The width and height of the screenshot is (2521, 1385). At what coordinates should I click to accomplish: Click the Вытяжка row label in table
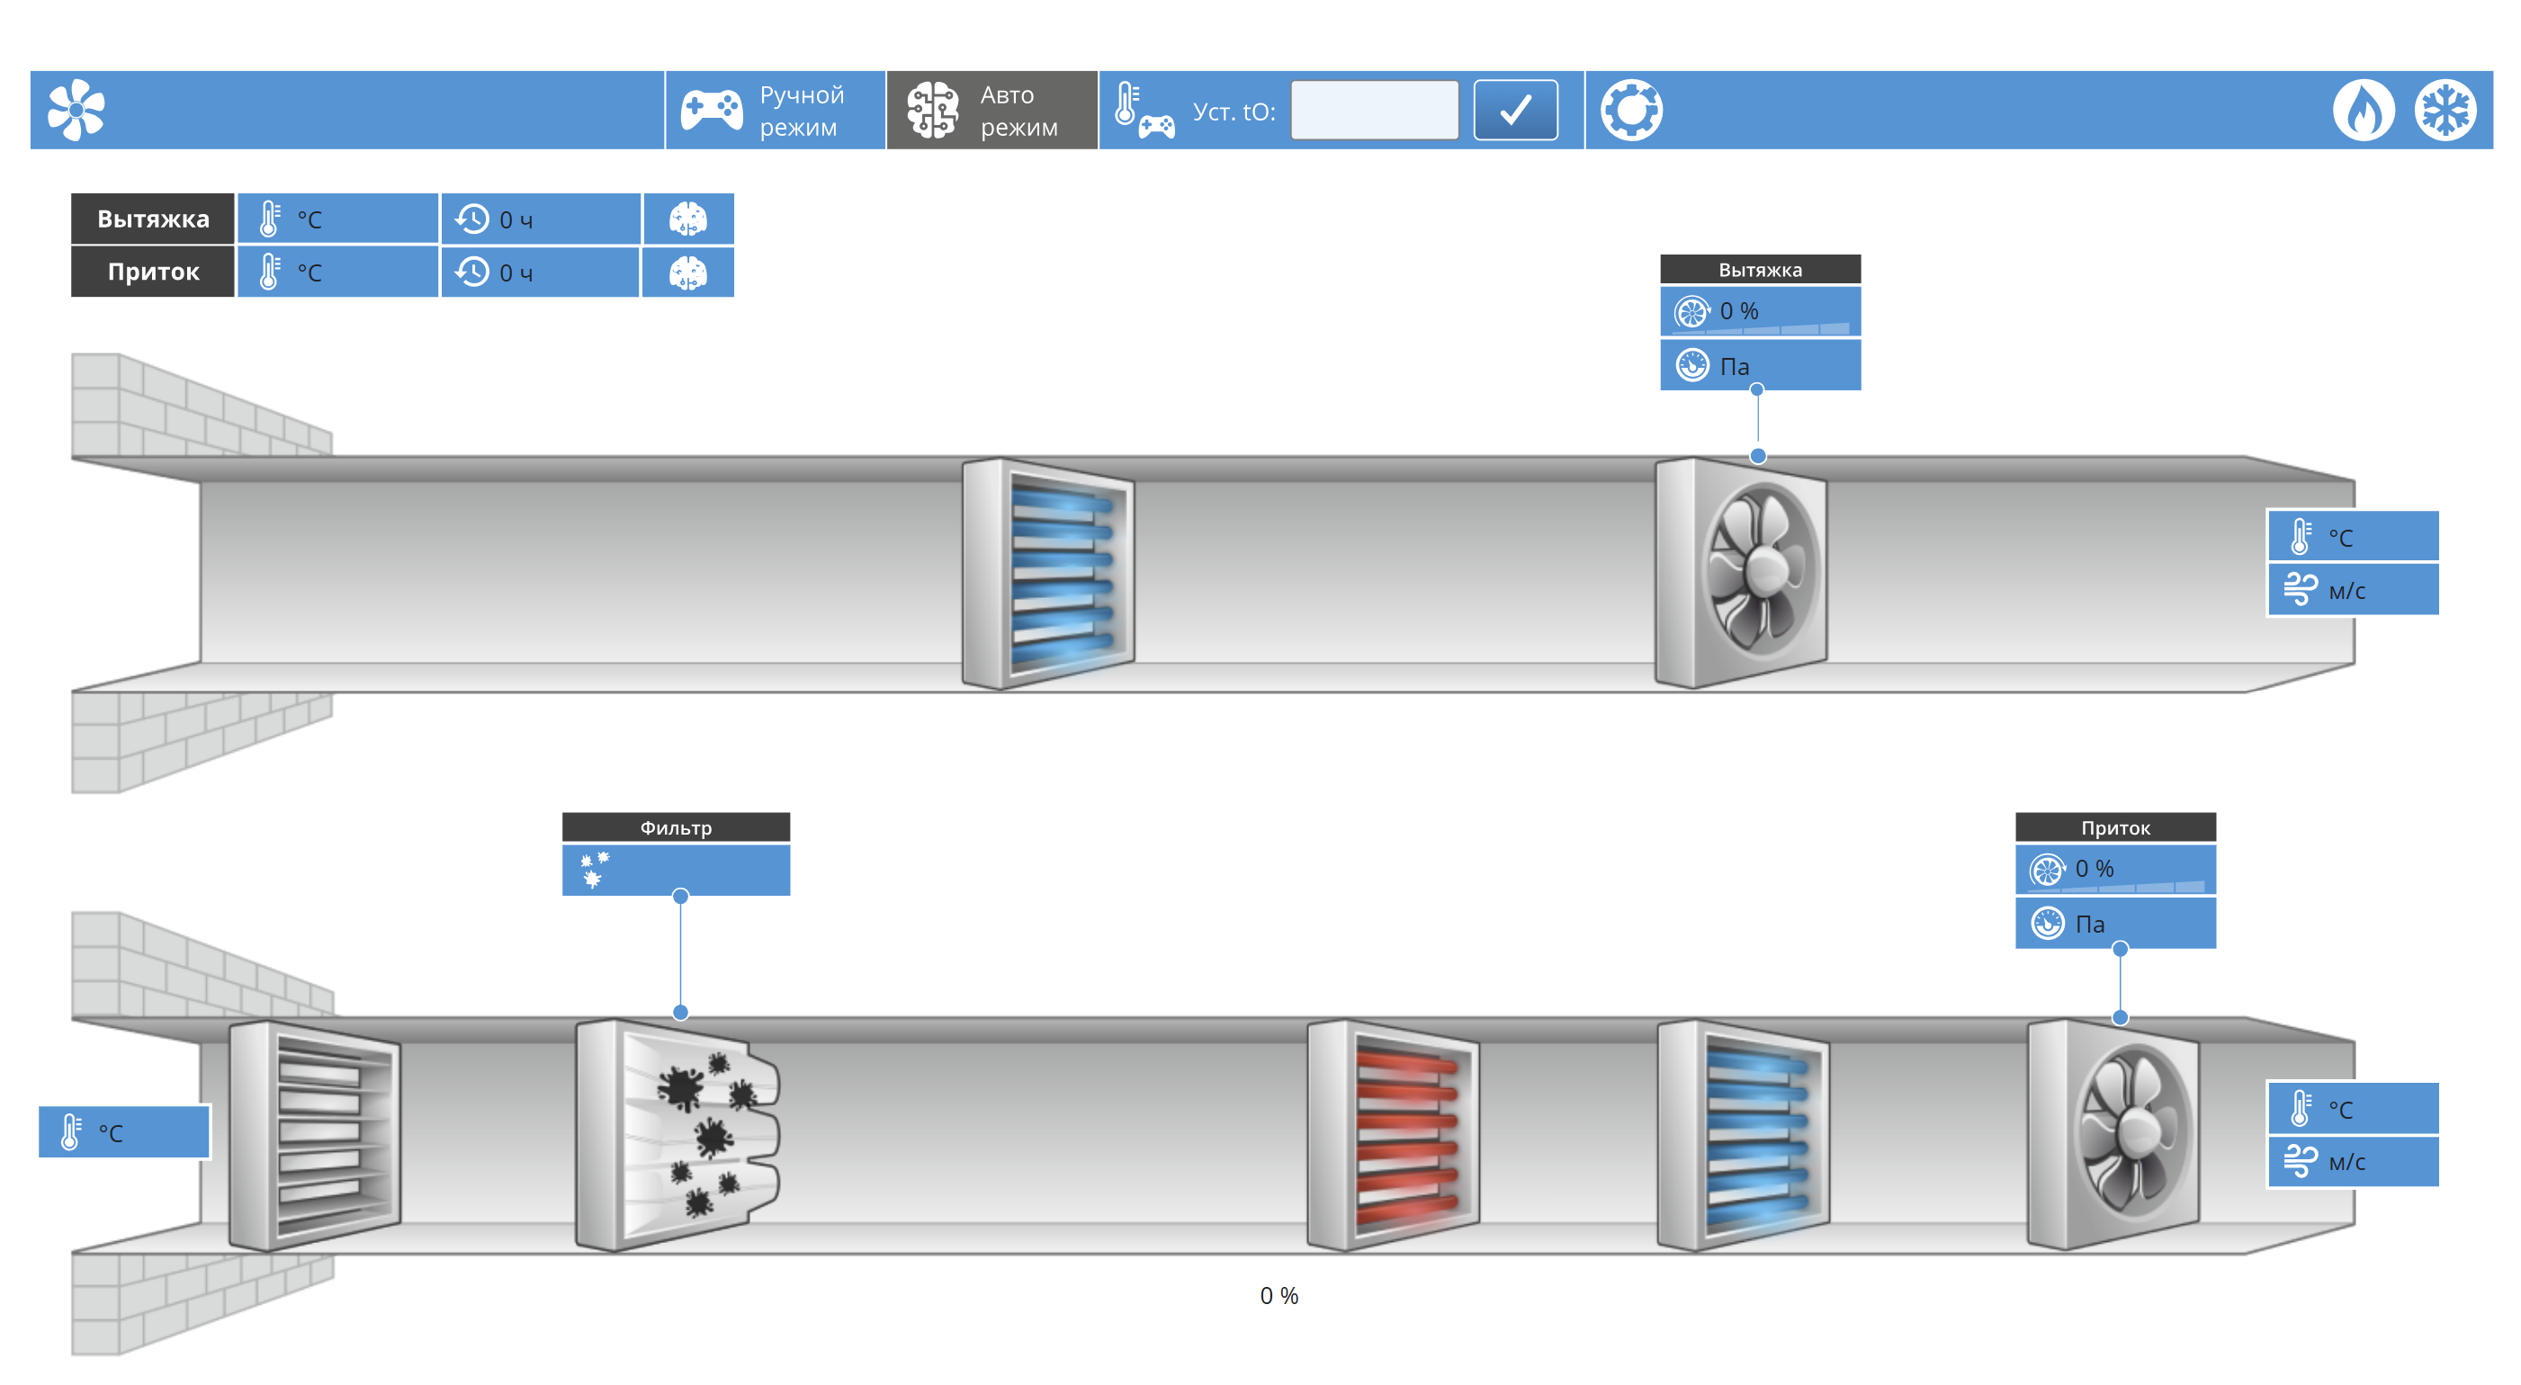click(x=153, y=219)
